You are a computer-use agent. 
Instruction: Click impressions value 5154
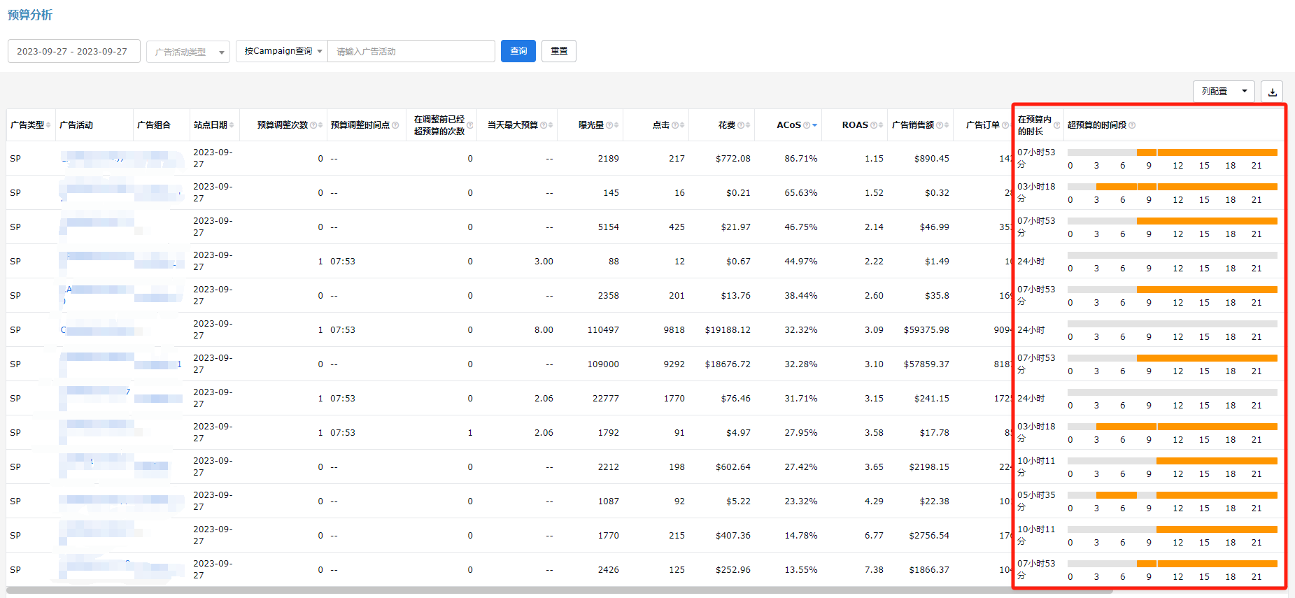[609, 227]
